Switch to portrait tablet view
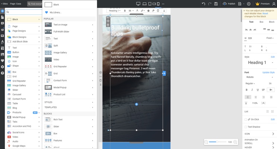The width and height of the screenshot is (277, 149). click(x=149, y=4)
